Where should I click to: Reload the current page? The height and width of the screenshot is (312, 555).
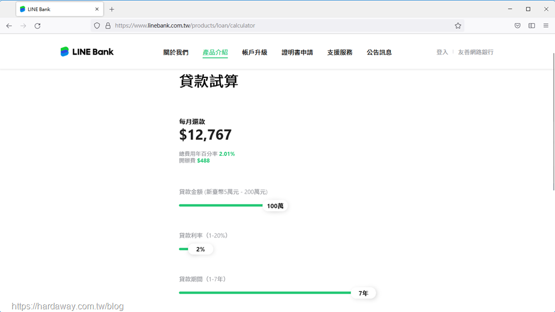point(37,26)
